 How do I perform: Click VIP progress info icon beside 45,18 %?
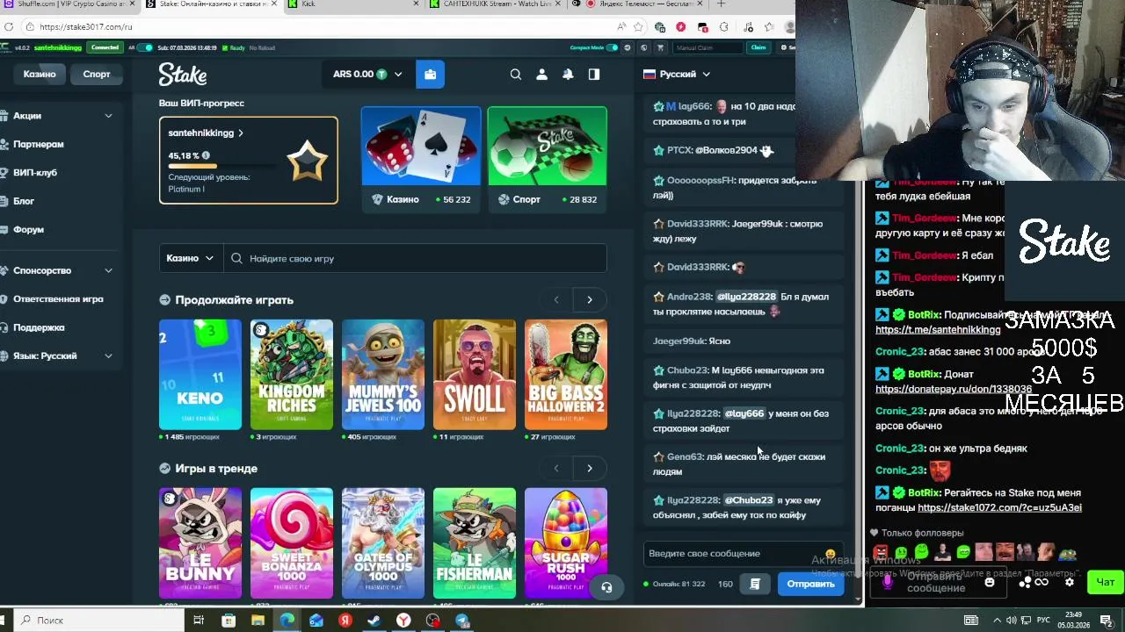[x=206, y=155]
